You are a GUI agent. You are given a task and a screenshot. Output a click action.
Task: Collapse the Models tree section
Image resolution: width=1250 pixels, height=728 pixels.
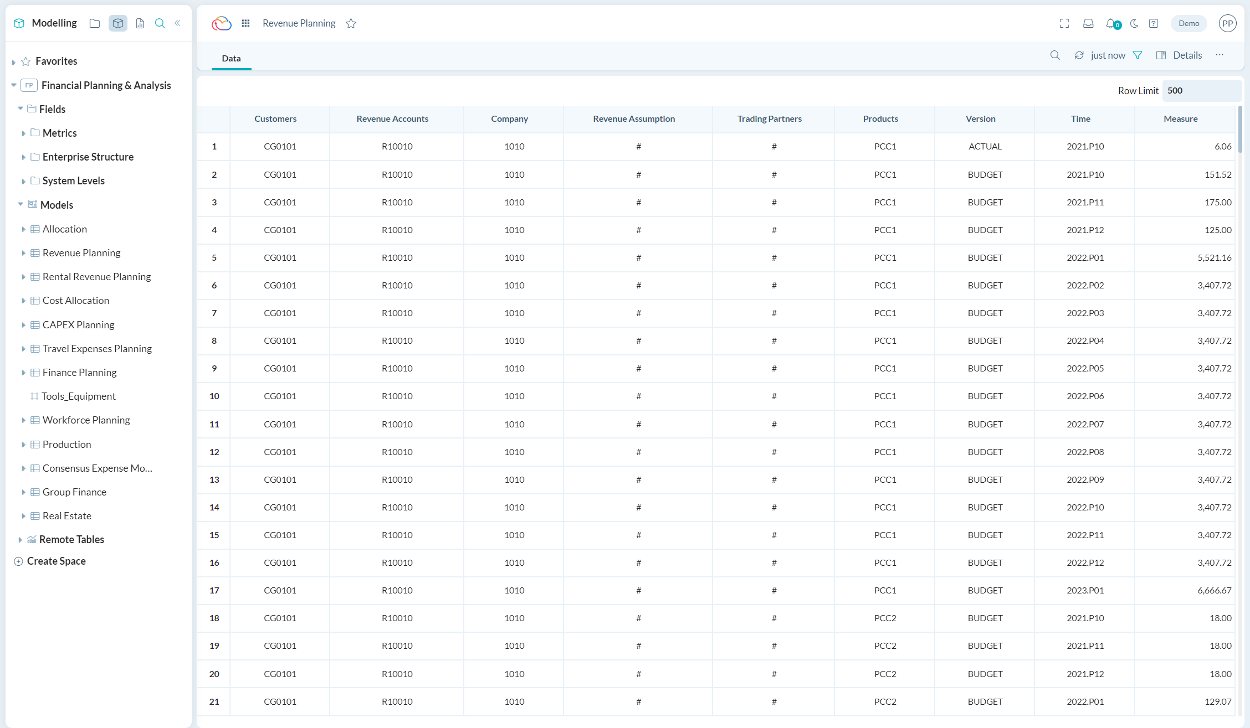click(21, 204)
